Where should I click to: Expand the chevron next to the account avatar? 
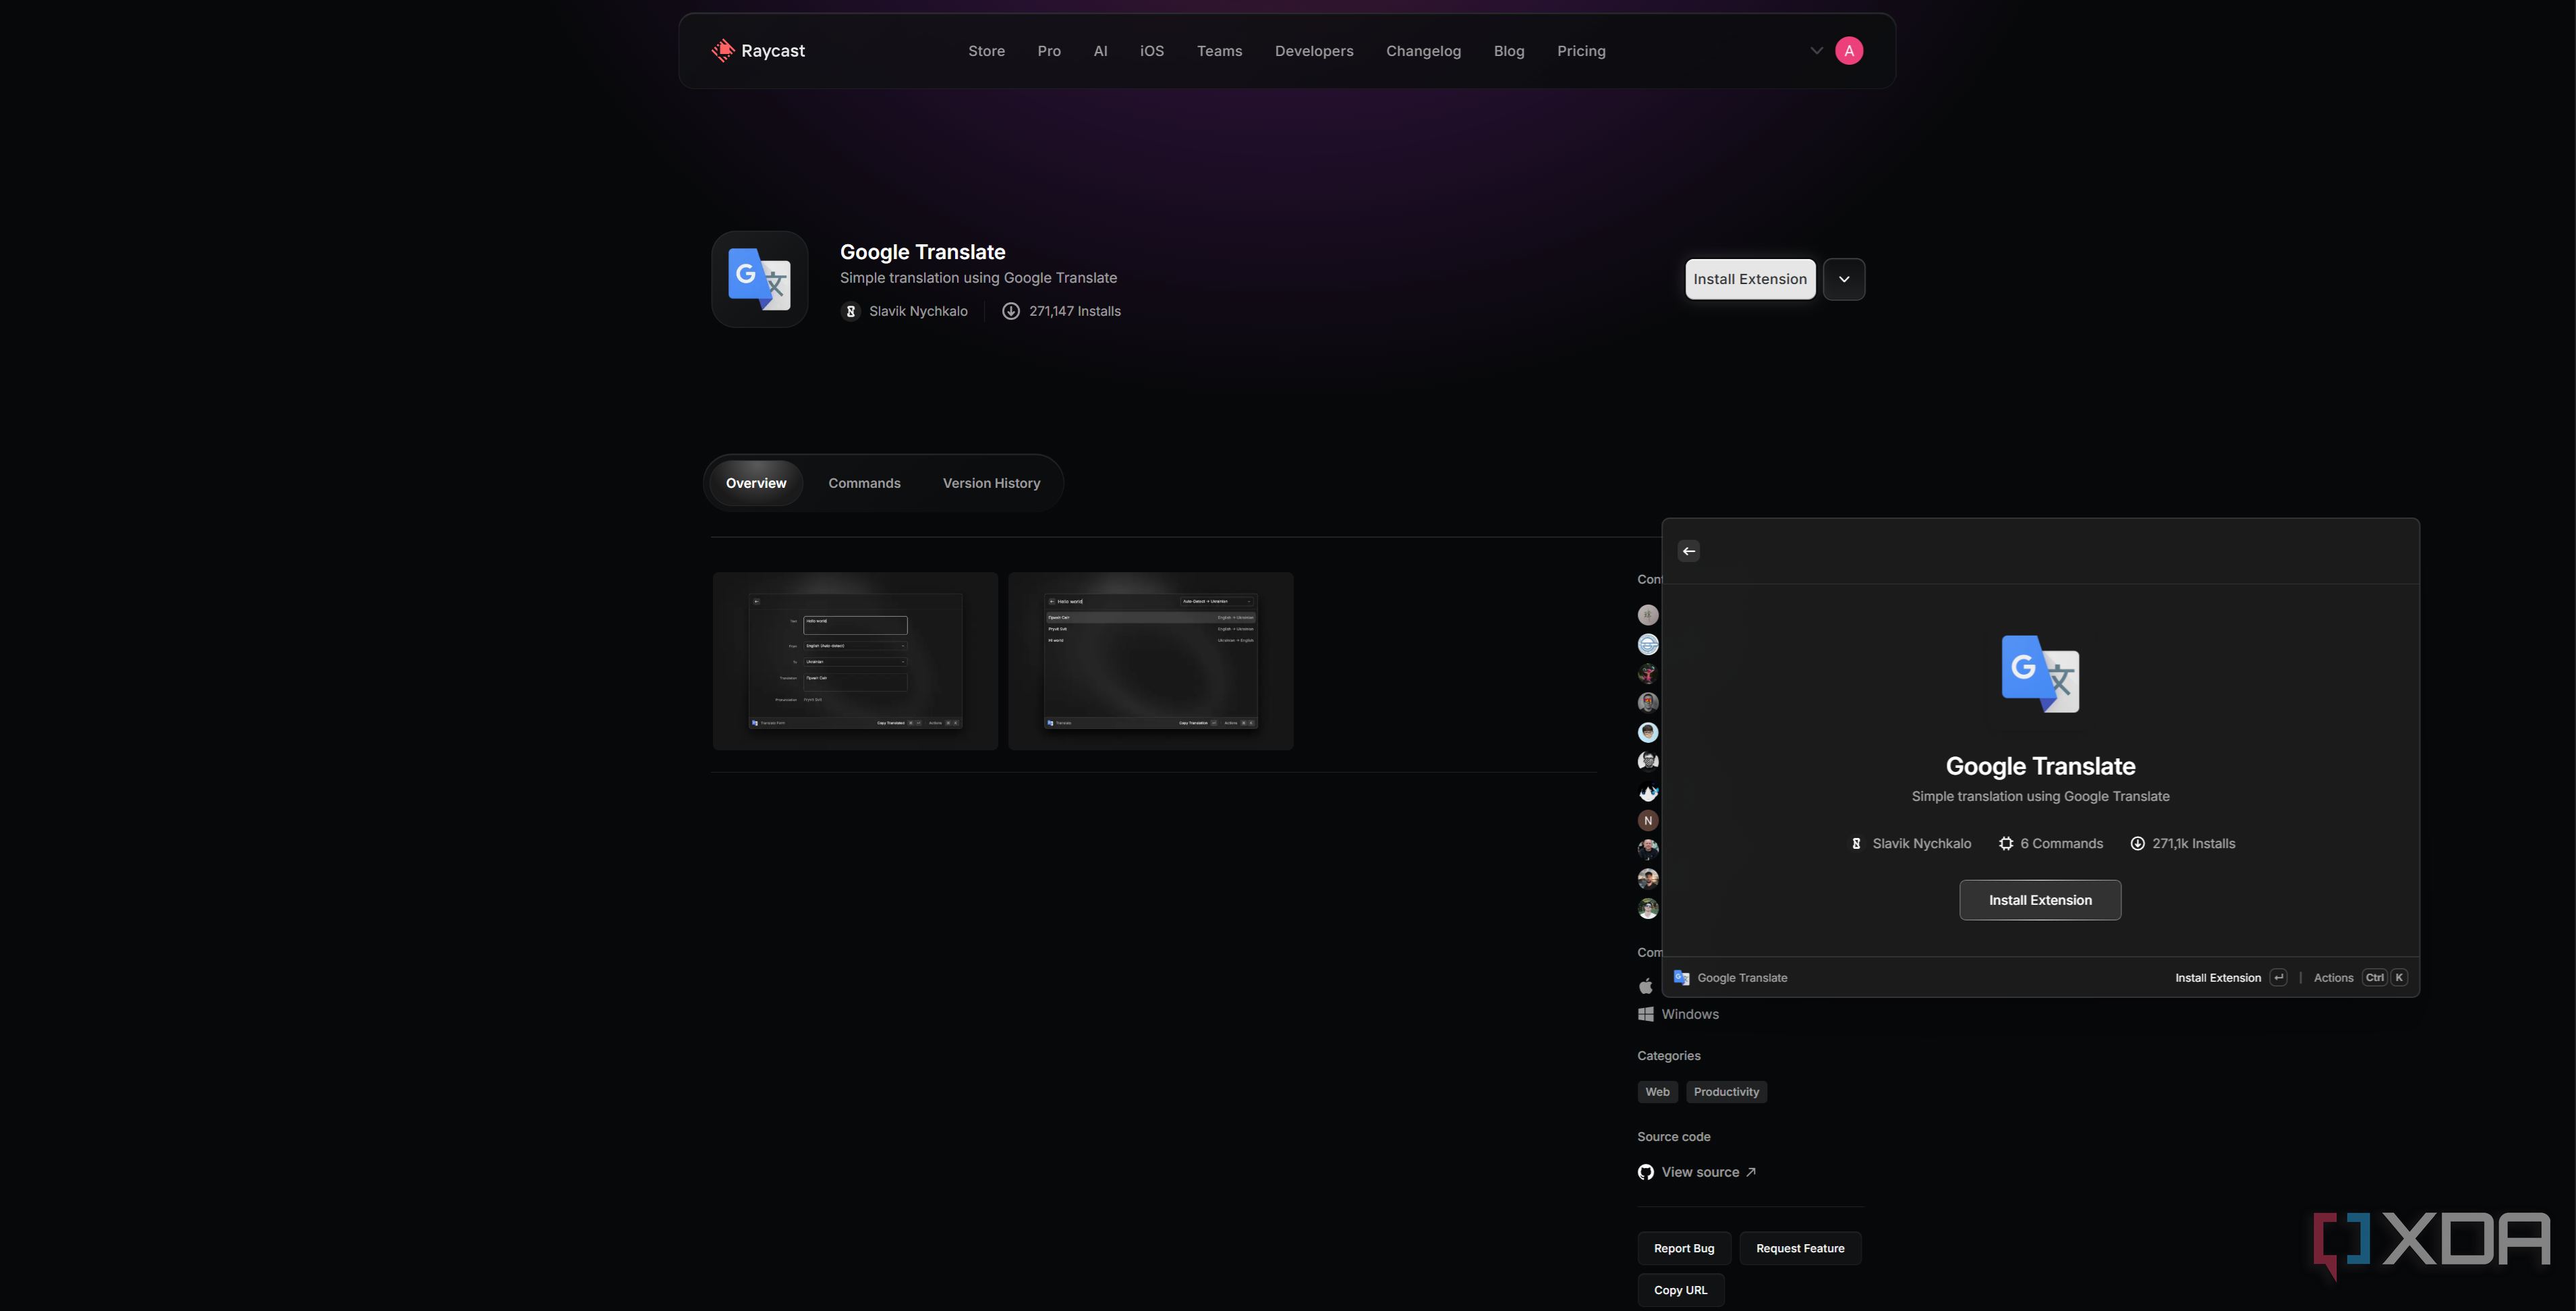coord(1816,51)
